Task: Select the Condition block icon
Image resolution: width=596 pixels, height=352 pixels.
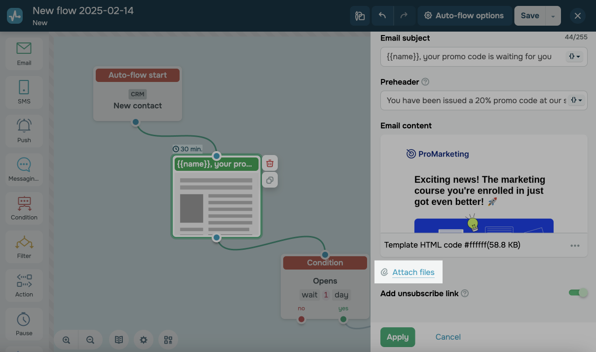Action: click(24, 208)
